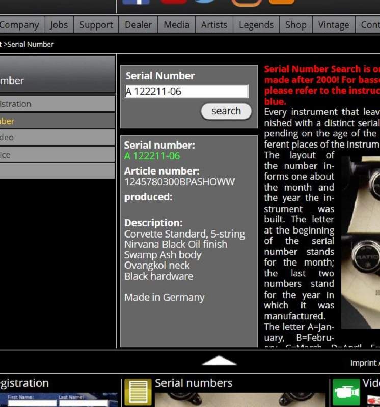This screenshot has width=380, height=407.
Task: Open the Media menu item
Action: point(176,24)
